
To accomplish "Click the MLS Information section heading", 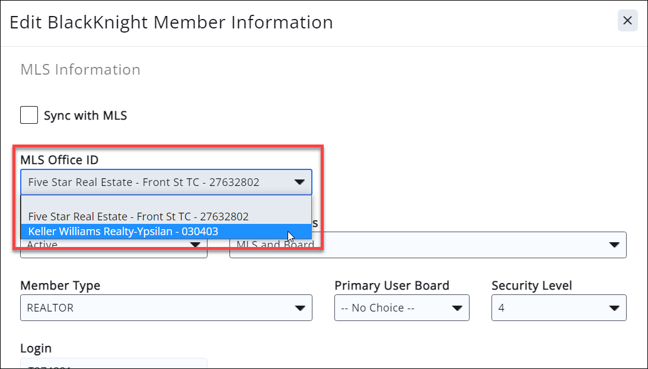I will [81, 70].
